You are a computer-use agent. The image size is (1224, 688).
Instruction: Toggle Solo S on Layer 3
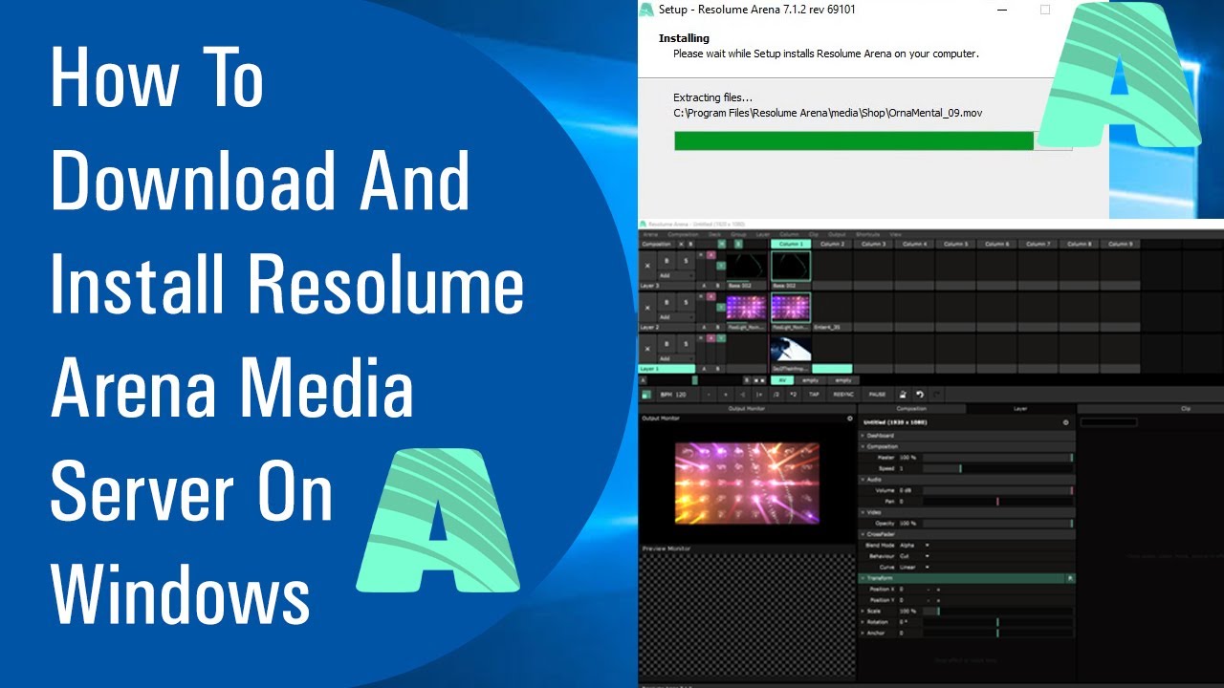tap(686, 260)
